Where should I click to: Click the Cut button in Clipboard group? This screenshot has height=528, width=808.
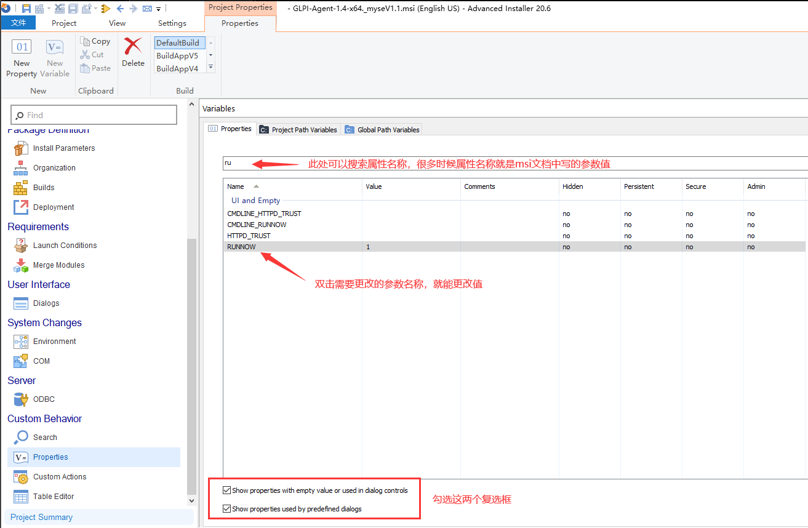click(x=92, y=55)
